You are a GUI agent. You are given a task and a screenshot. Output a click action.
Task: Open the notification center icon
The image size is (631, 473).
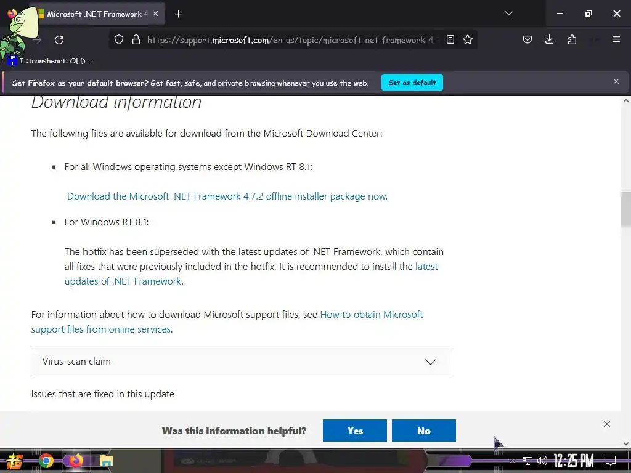pyautogui.click(x=611, y=461)
